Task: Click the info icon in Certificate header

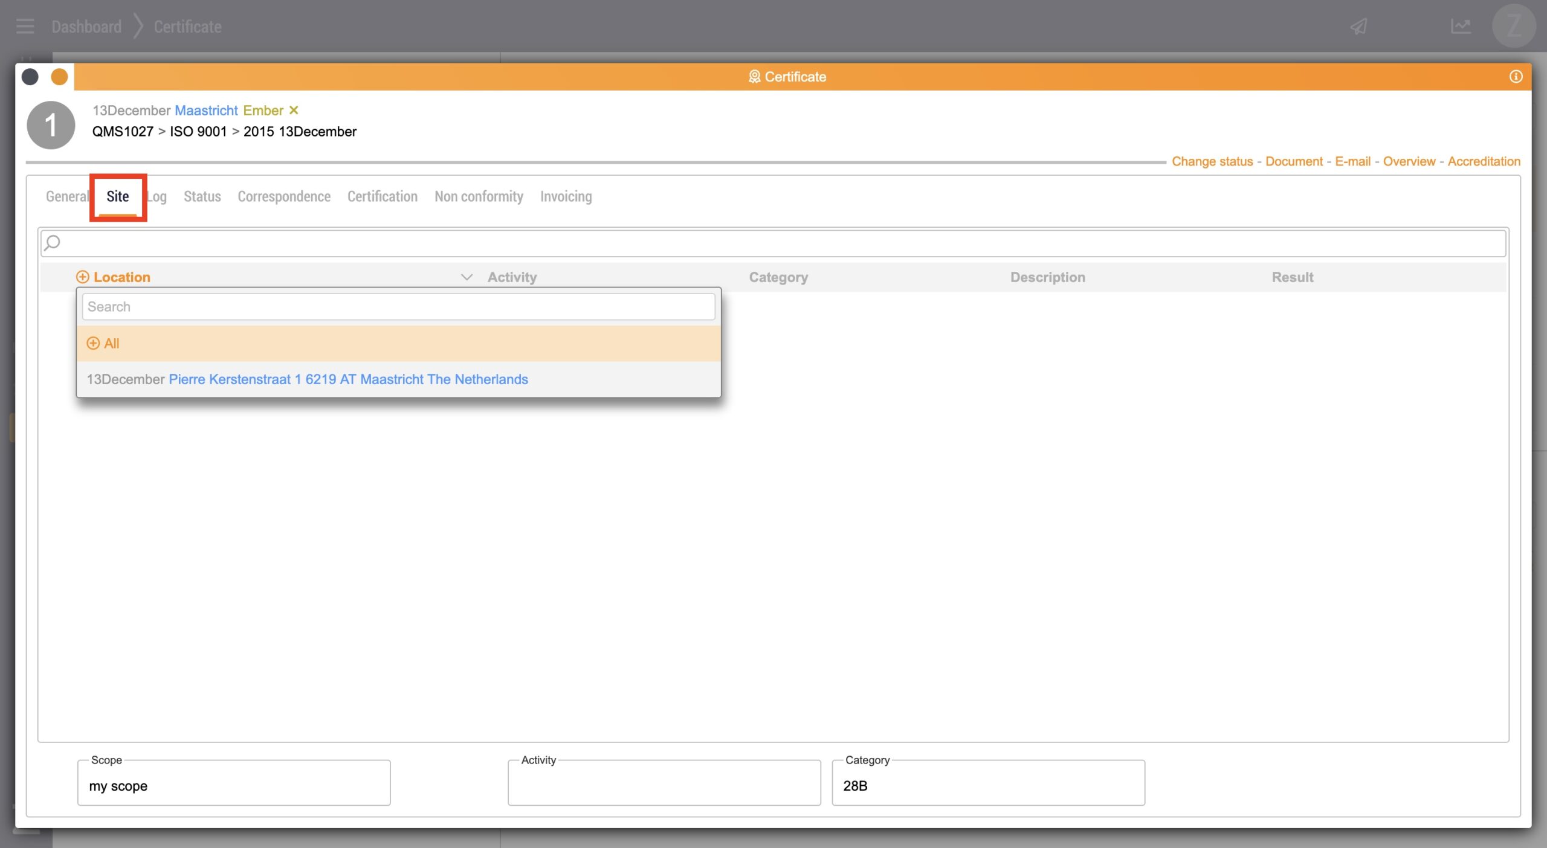Action: tap(1515, 77)
